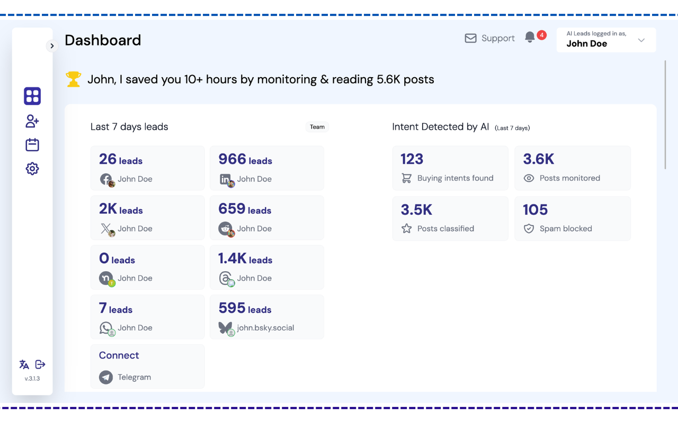Expand the sidebar with chevron arrow
Image resolution: width=678 pixels, height=423 pixels.
52,46
